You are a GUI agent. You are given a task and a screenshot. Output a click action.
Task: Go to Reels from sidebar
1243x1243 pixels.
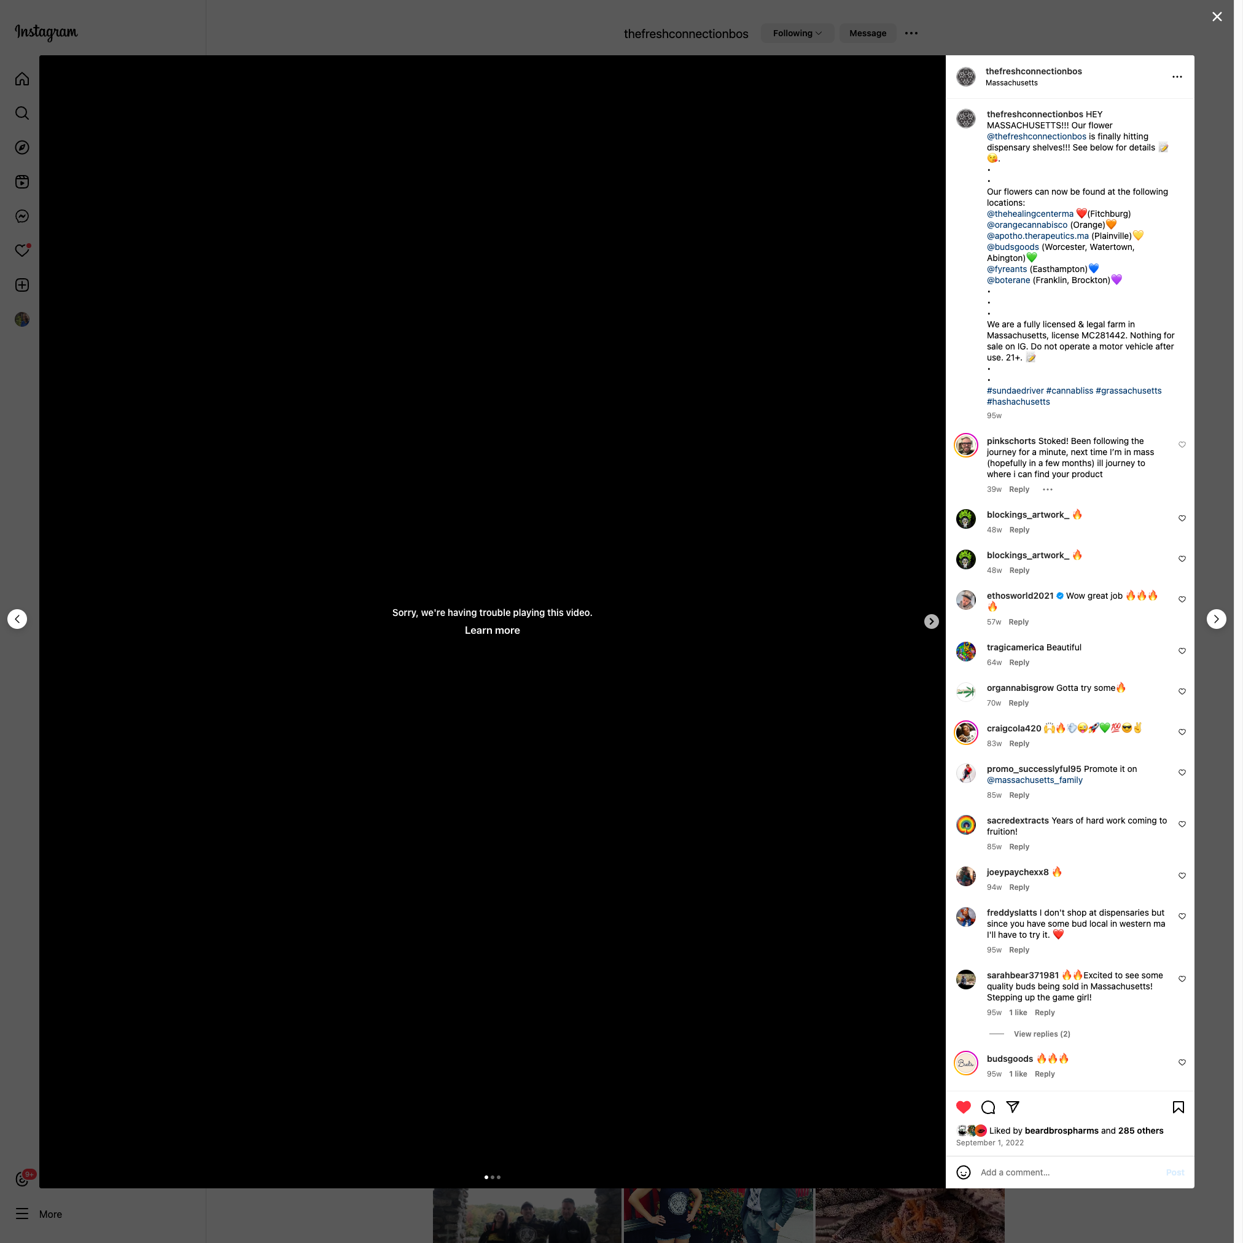click(22, 182)
